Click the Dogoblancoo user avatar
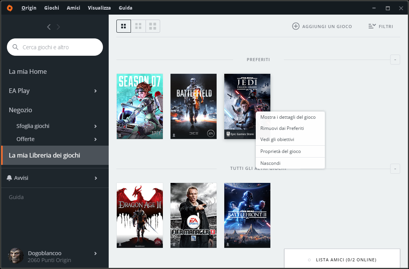Viewport: 409px width, 269px height. point(16,256)
